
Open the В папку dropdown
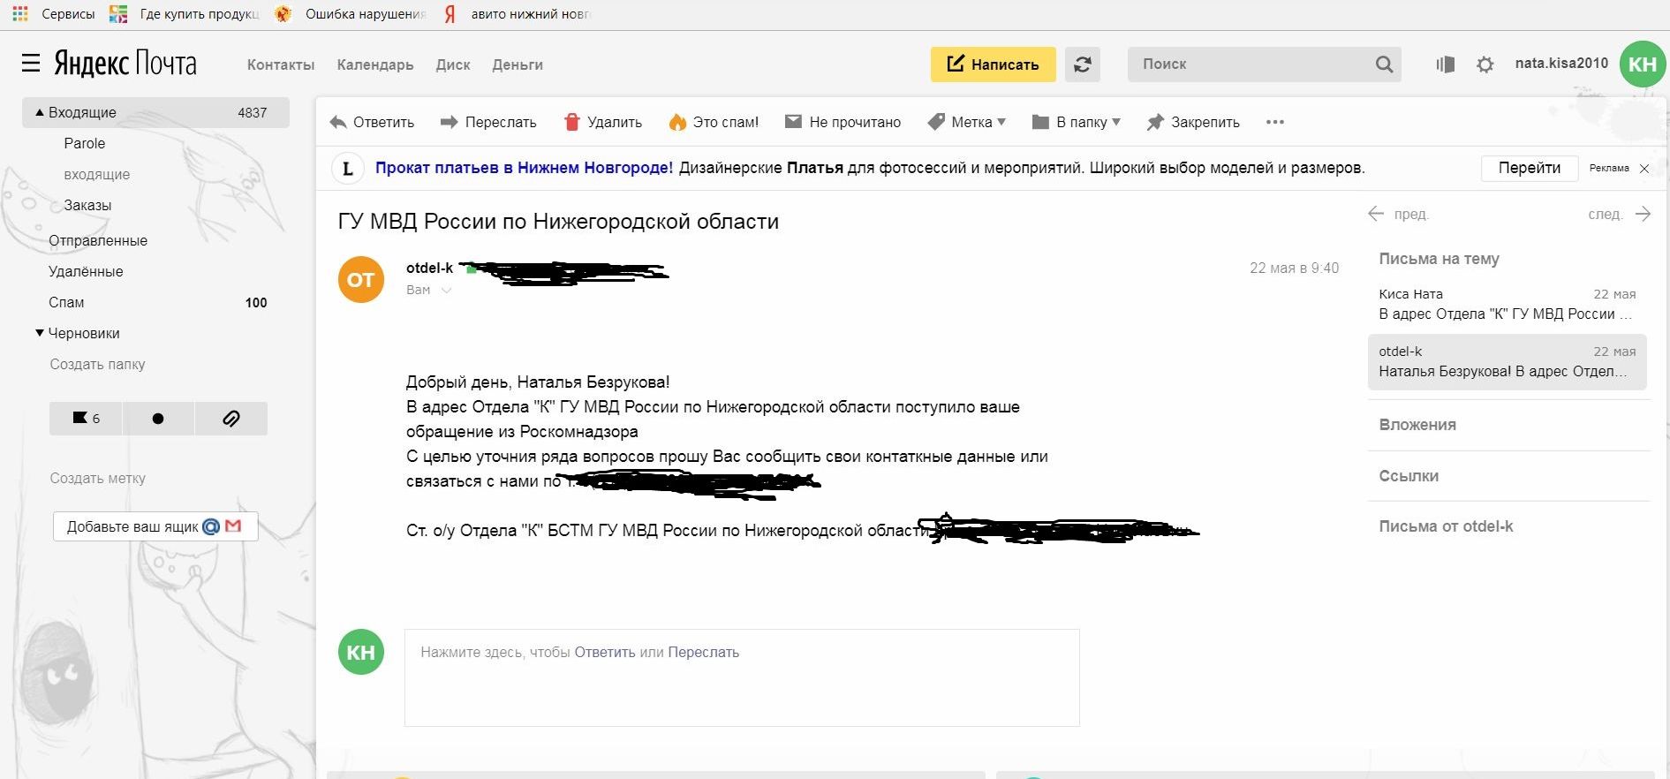[x=1077, y=122]
